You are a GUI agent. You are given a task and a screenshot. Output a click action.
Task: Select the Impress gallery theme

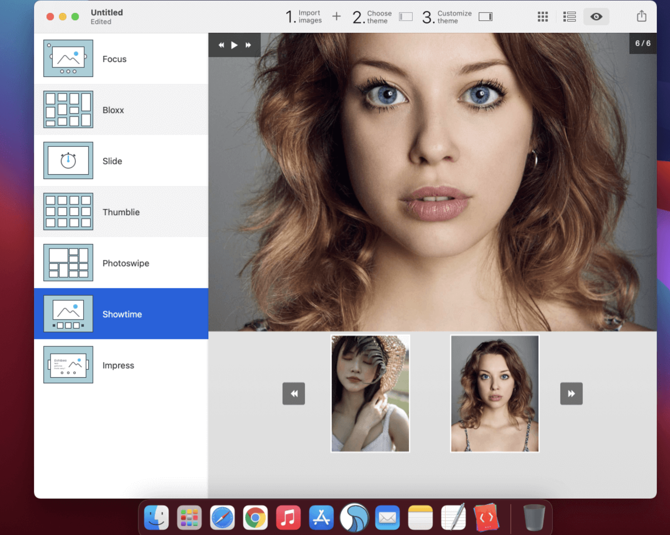point(118,365)
